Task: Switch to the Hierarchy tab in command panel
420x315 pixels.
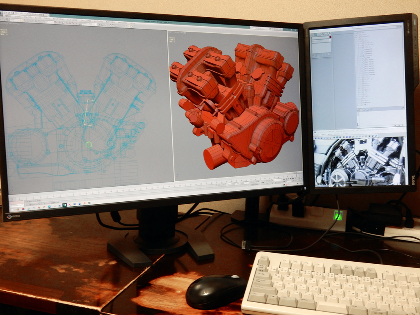Action: pyautogui.click(x=319, y=34)
